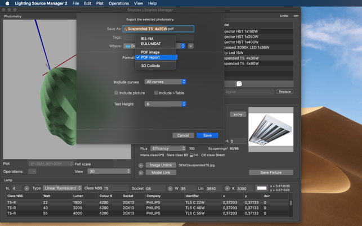Screen dimensions: 362x226
Task: Click the K 3000 colour temperature field
Action: tap(244, 188)
